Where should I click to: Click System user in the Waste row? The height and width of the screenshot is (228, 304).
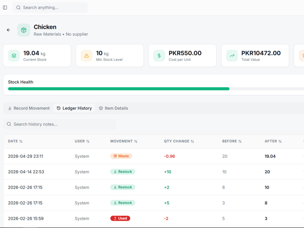tap(82, 156)
